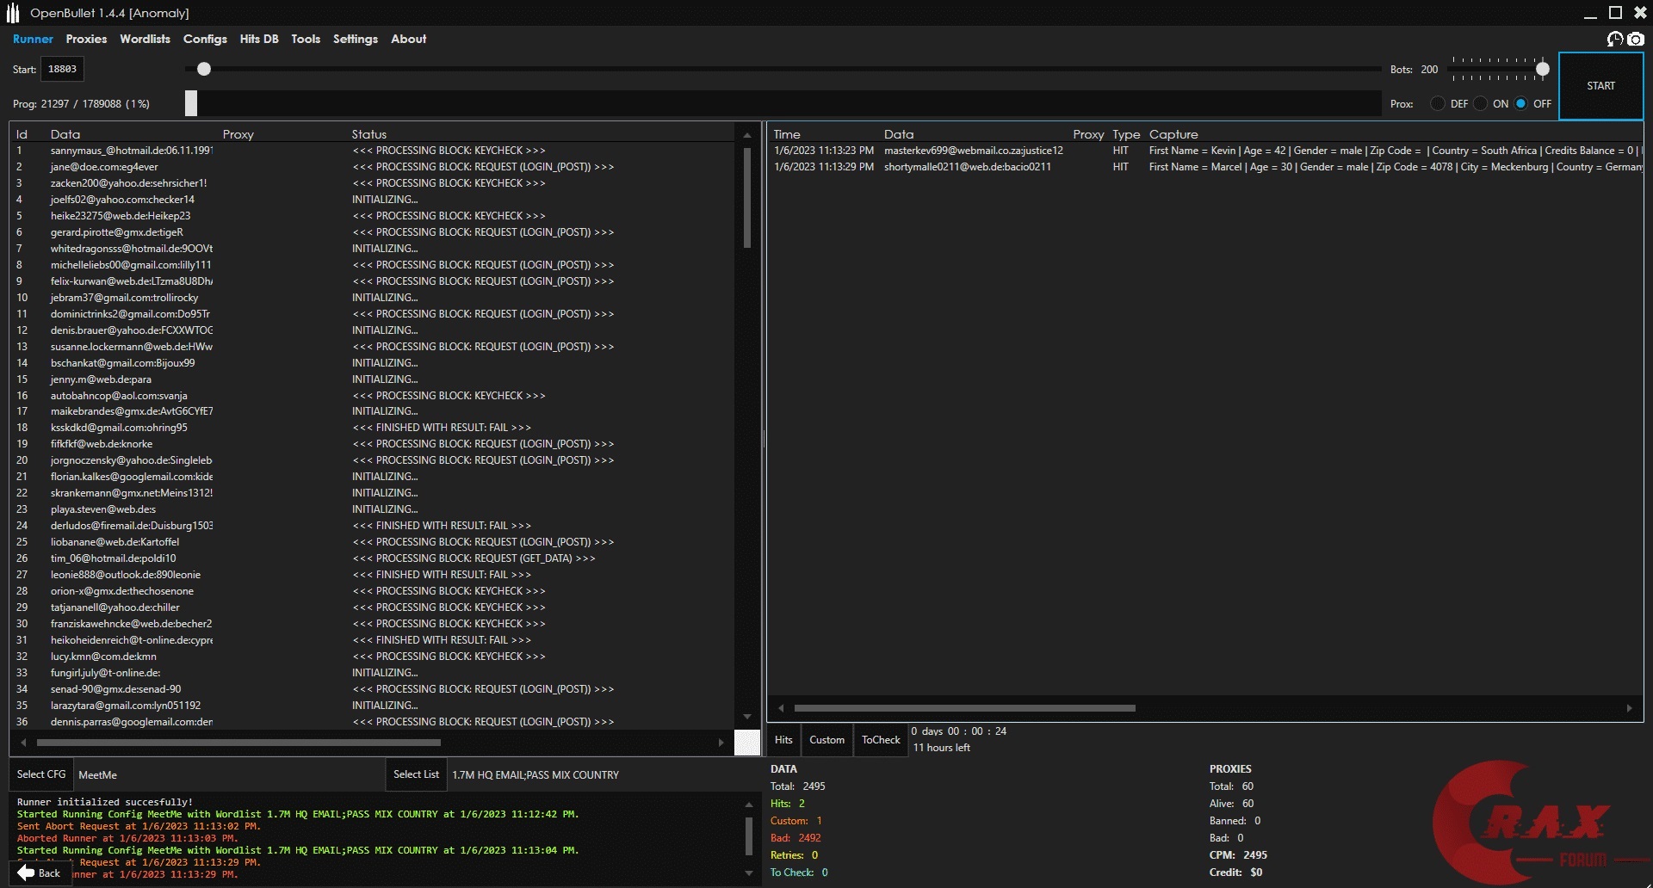The image size is (1653, 888).
Task: Click the OpenBullet logo in the title bar
Action: click(13, 13)
